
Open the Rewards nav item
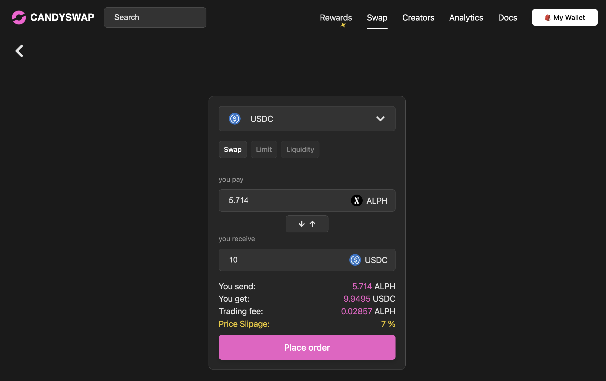[336, 18]
